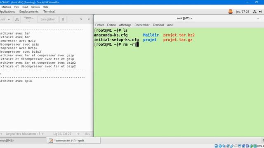Open the Emplacements menu
The width and height of the screenshot is (264, 148).
(x=29, y=12)
